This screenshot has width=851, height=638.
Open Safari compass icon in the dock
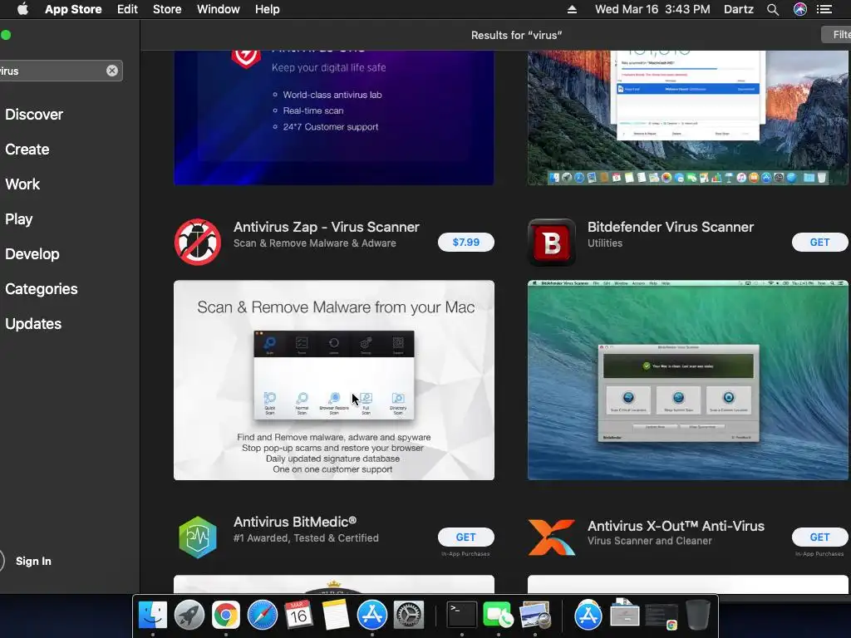point(262,615)
